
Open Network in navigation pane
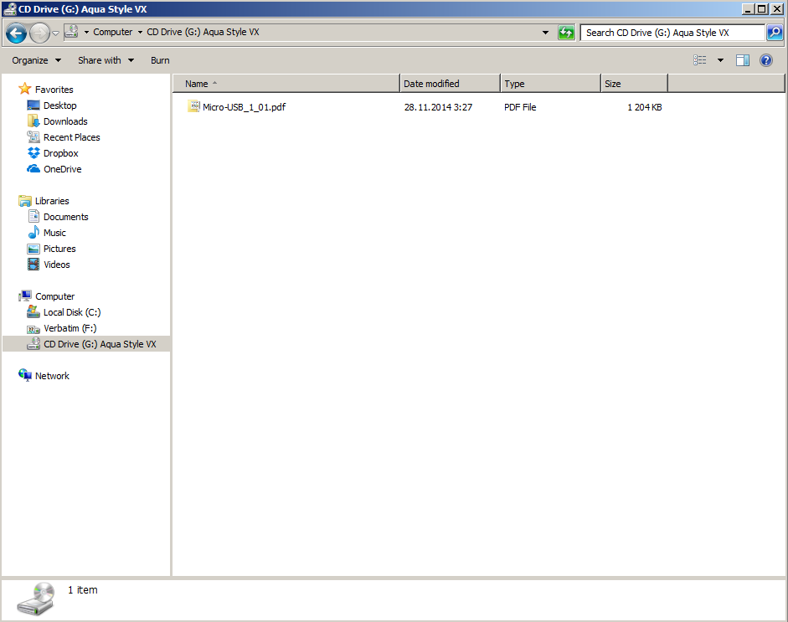click(52, 376)
